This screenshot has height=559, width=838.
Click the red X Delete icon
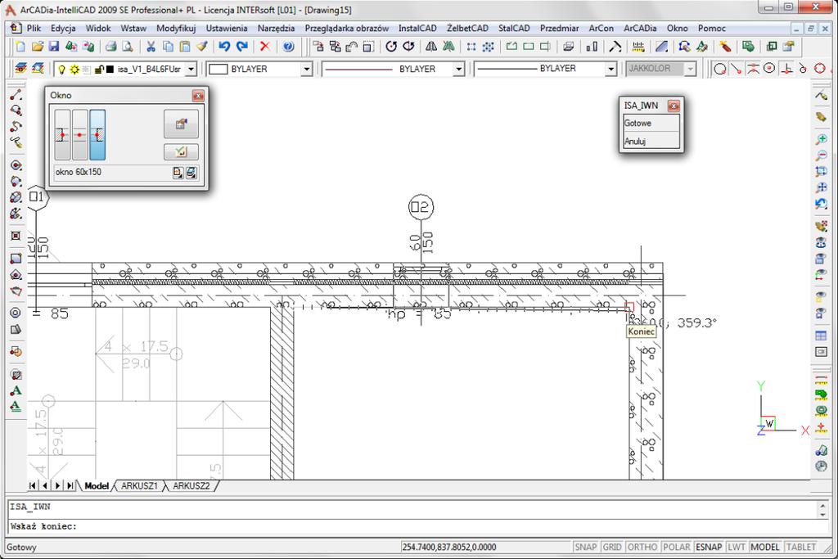264,47
